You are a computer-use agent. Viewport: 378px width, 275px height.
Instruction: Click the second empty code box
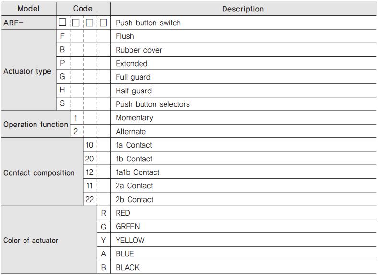click(x=76, y=23)
